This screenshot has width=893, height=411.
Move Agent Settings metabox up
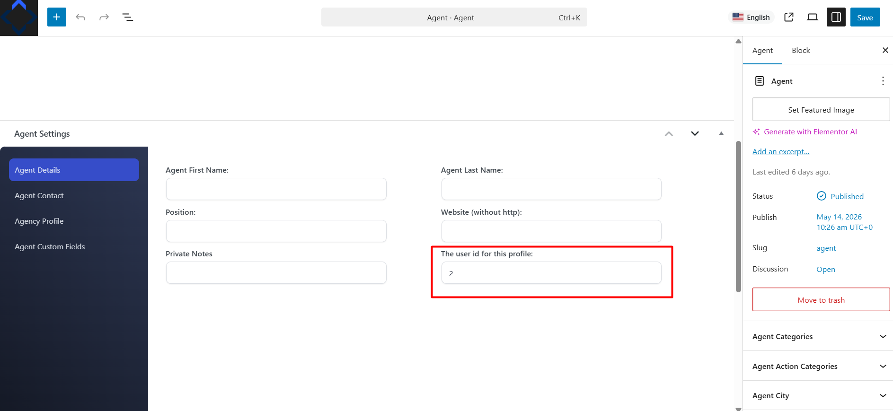tap(669, 133)
